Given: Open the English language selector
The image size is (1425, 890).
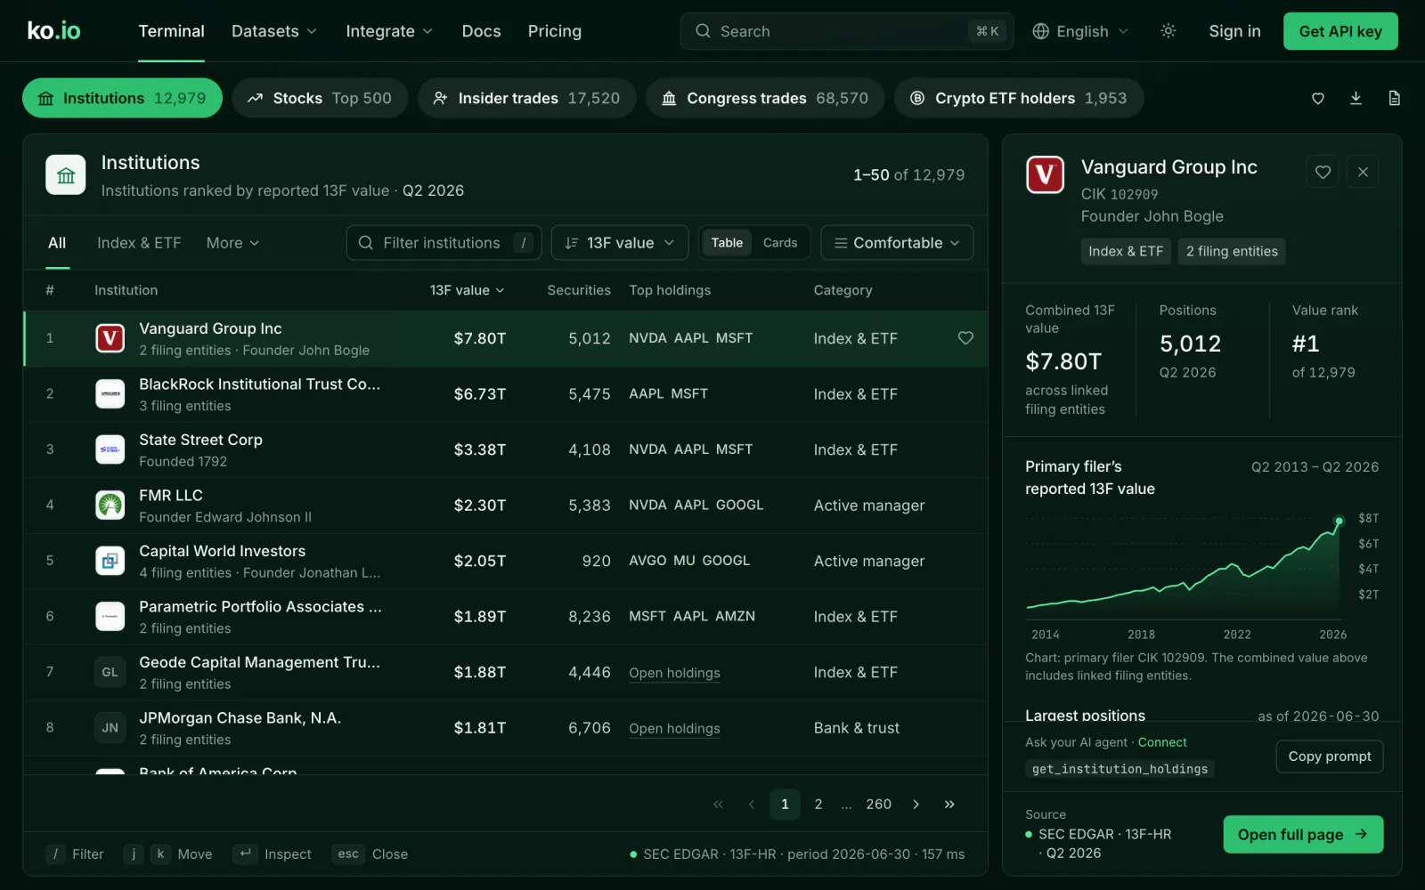Looking at the screenshot, I should [1080, 31].
